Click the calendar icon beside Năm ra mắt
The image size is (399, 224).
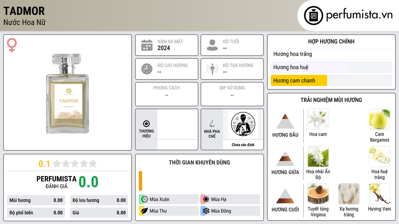coord(147,45)
